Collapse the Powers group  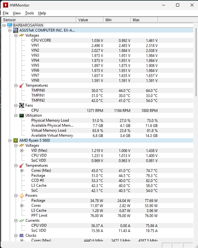click(16, 196)
